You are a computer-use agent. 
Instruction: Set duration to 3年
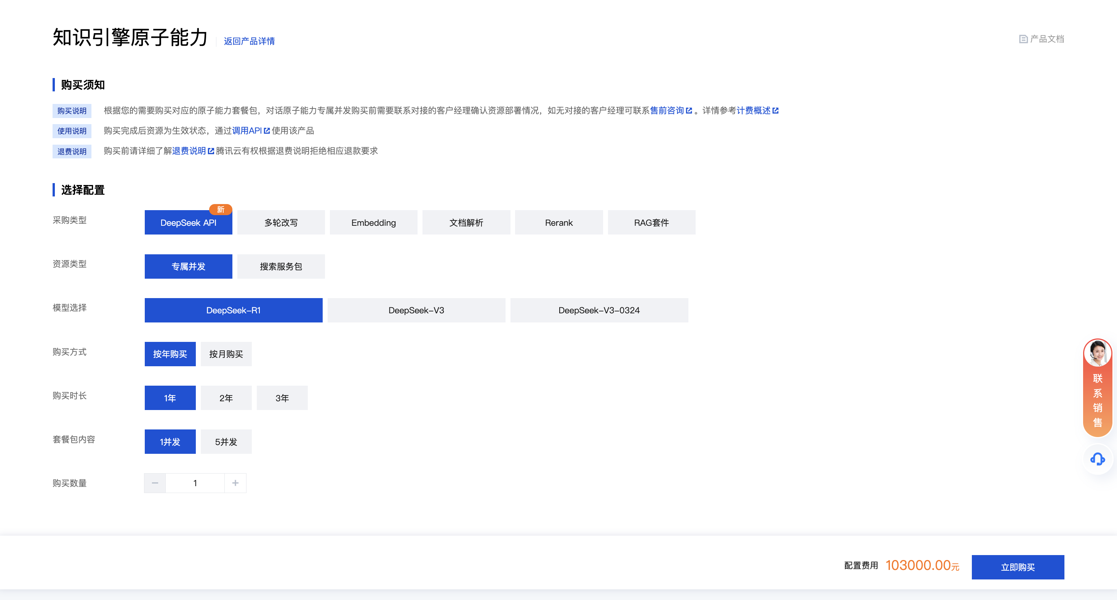(x=282, y=398)
